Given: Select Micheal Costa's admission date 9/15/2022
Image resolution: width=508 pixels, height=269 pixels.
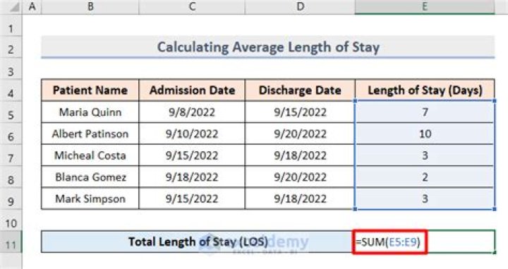Looking at the screenshot, I should [x=192, y=155].
